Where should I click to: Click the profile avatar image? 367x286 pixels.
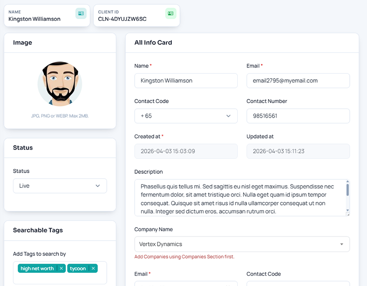point(60,84)
